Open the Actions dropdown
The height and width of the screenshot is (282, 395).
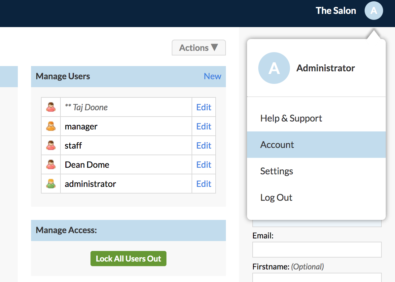(199, 48)
